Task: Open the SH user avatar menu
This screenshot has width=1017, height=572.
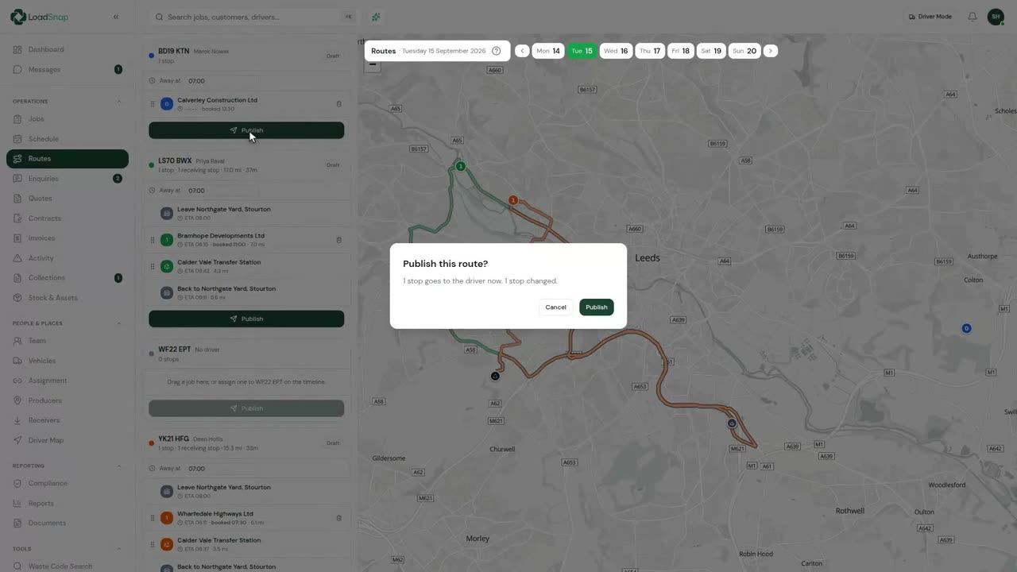Action: click(996, 17)
